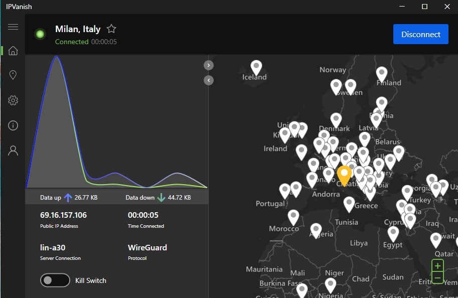Select the Denmark server pin on the map

click(336, 120)
